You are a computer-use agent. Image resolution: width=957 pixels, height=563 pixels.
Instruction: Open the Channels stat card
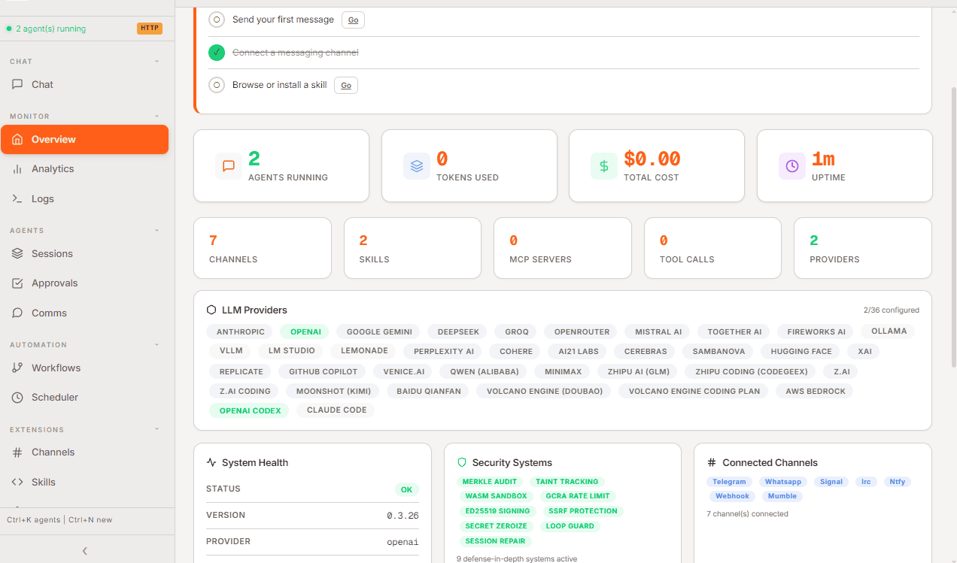tap(263, 248)
